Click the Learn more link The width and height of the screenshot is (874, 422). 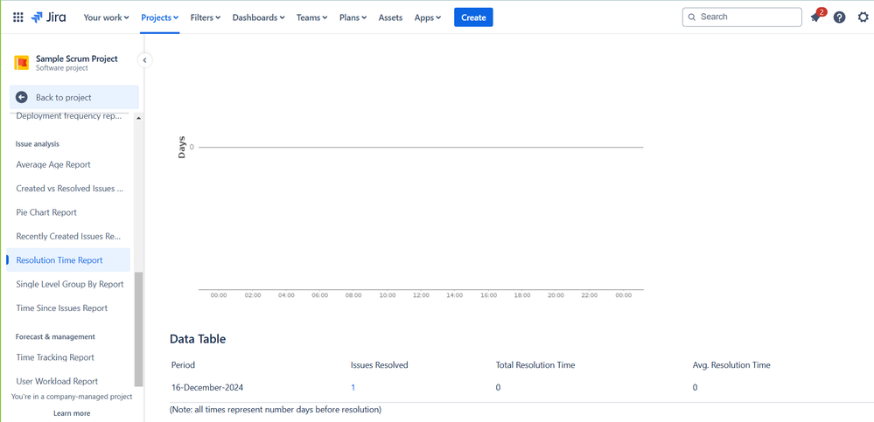click(72, 413)
